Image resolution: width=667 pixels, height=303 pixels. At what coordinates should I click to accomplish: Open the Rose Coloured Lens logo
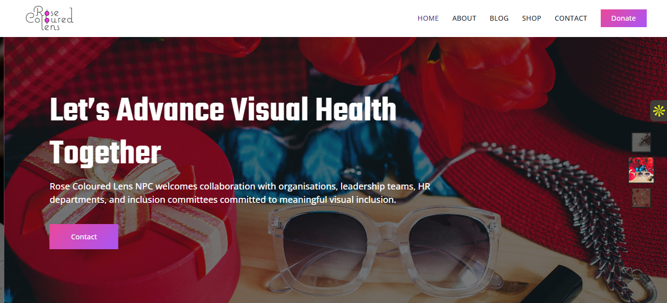49,18
